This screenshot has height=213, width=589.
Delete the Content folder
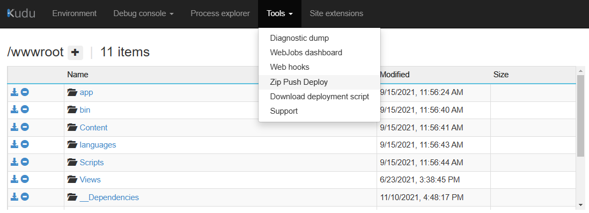[x=25, y=127]
